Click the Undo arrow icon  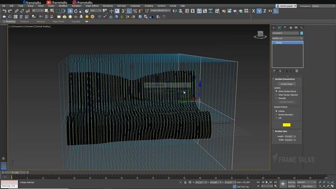click(4, 10)
